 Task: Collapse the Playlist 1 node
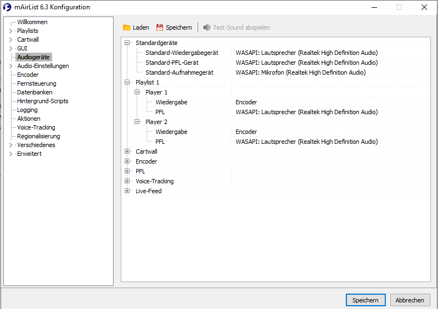[127, 82]
